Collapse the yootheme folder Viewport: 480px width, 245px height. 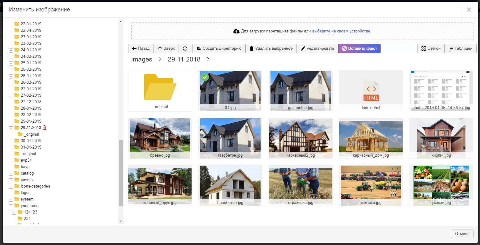(x=11, y=206)
